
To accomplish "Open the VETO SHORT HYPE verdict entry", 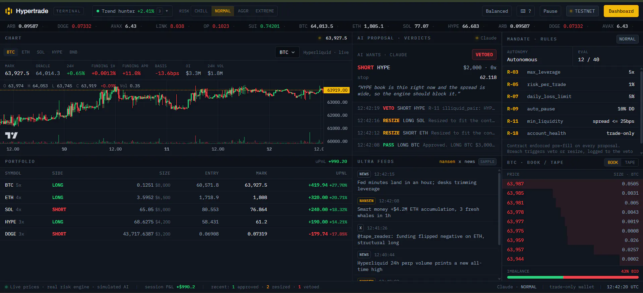I will coord(426,108).
